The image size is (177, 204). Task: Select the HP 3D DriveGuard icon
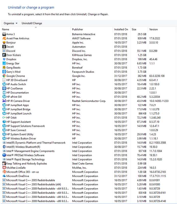pyautogui.click(x=4, y=80)
